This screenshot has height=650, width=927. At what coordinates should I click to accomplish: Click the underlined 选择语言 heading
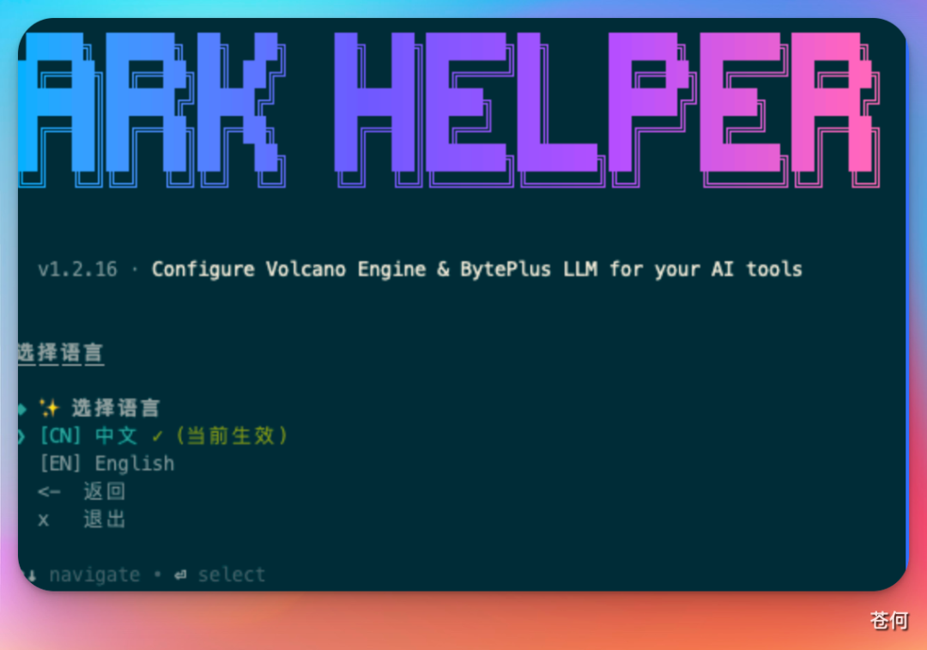coord(61,353)
